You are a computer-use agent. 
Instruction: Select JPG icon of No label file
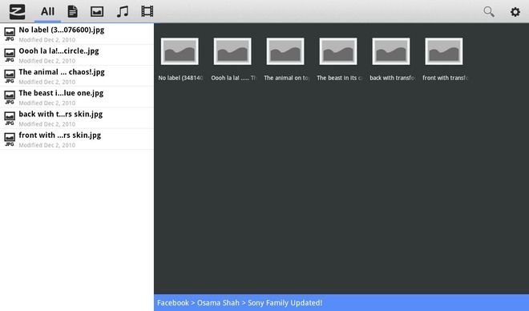point(10,34)
